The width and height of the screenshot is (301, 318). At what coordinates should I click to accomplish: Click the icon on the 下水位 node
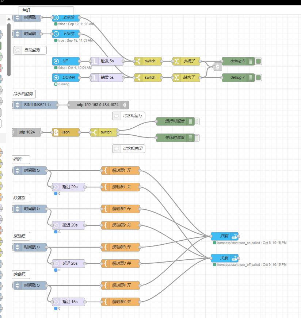pos(56,34)
